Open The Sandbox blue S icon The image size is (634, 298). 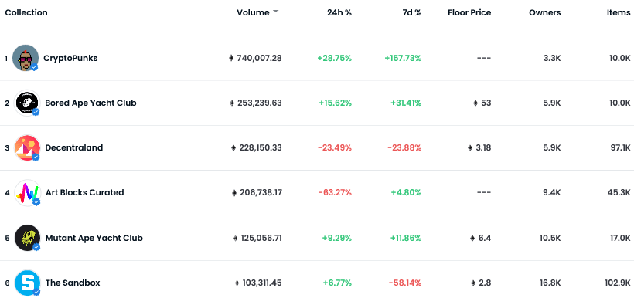(x=27, y=283)
